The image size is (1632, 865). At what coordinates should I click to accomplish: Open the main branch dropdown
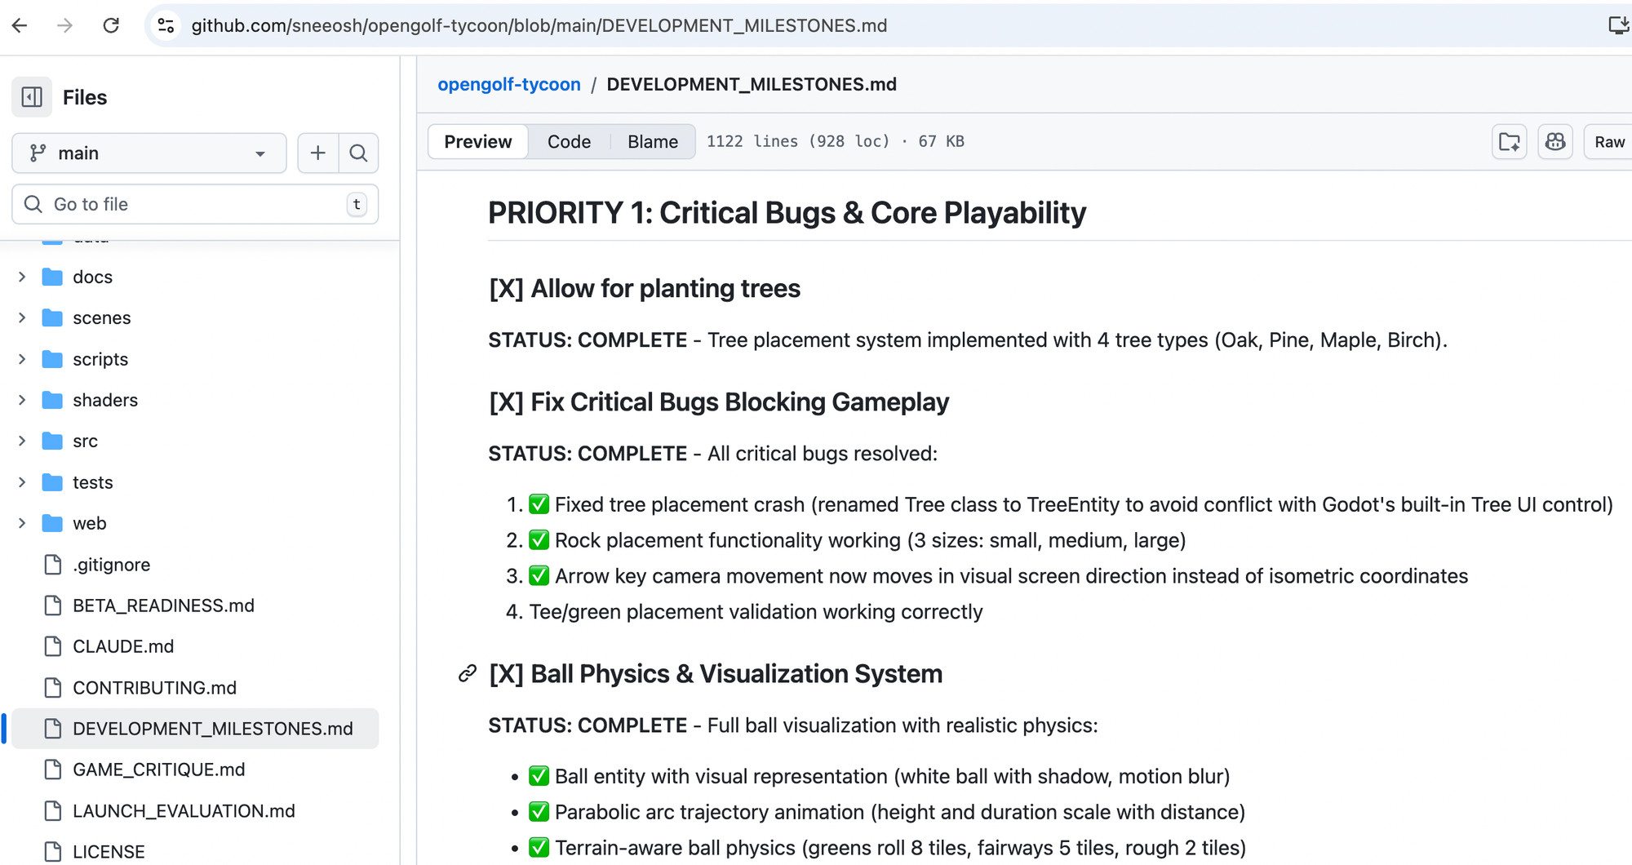pyautogui.click(x=149, y=153)
